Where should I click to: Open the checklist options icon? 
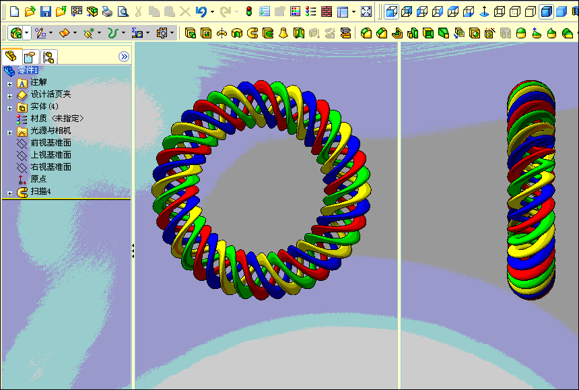coord(265,11)
